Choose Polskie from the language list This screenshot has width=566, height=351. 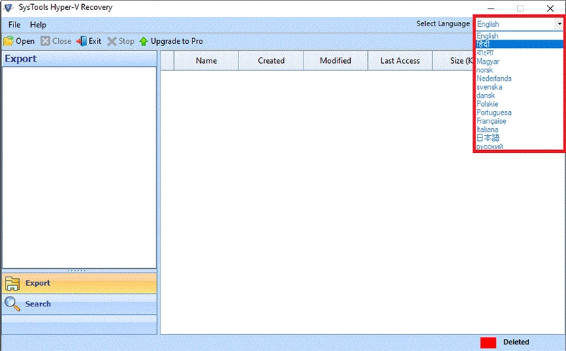[519, 103]
